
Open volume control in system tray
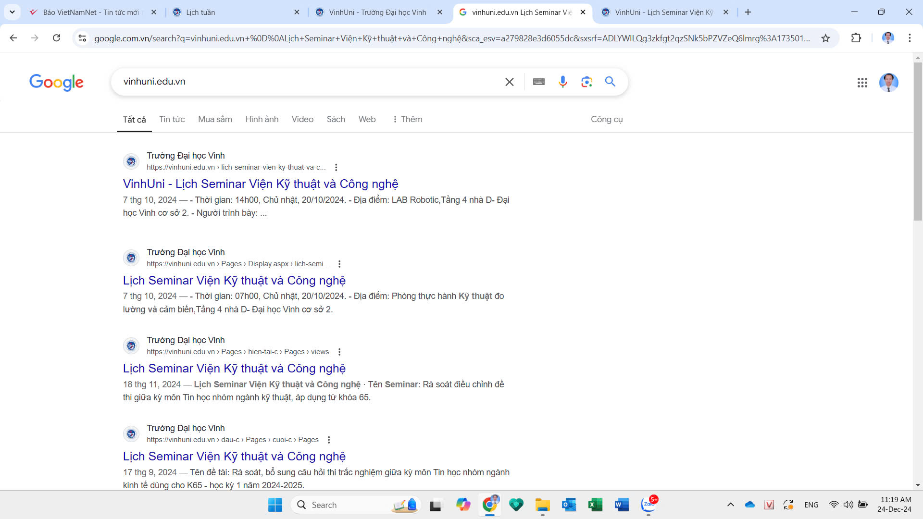coord(848,505)
